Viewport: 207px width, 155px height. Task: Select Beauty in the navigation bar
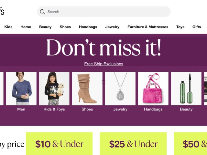coord(45,27)
